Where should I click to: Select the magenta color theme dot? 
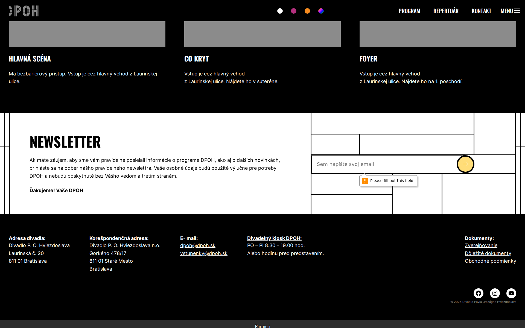294,11
